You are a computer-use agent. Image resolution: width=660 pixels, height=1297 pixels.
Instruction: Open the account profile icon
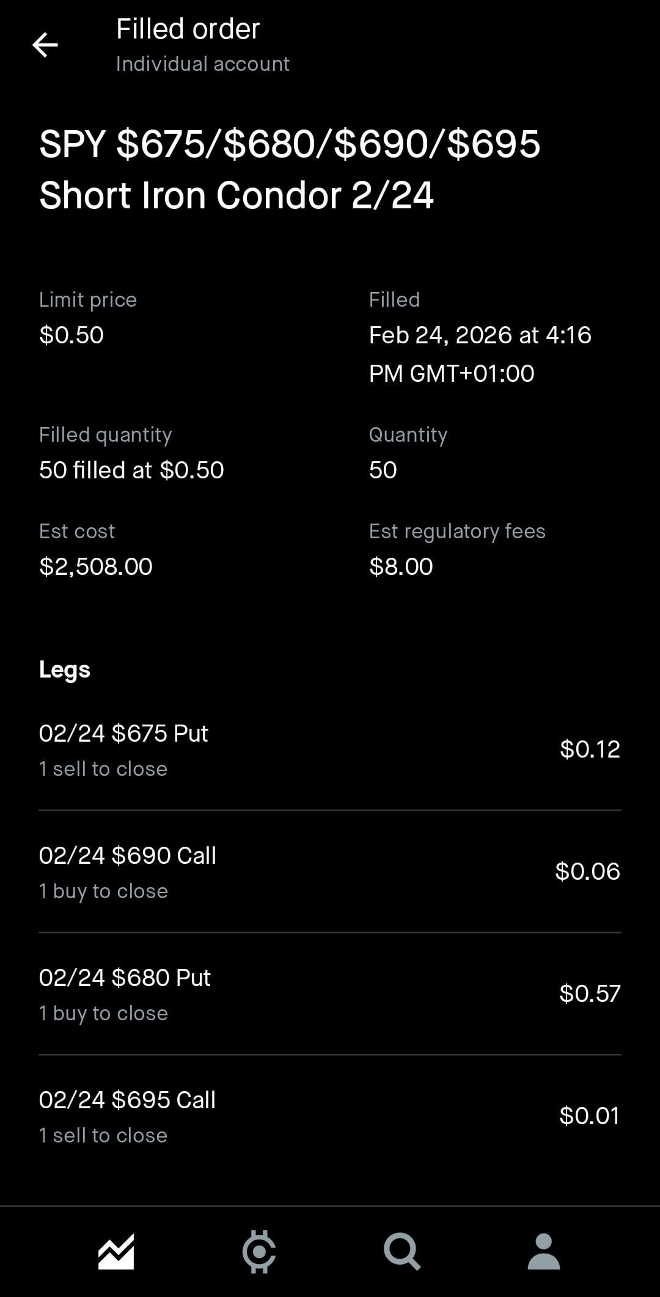point(543,1252)
